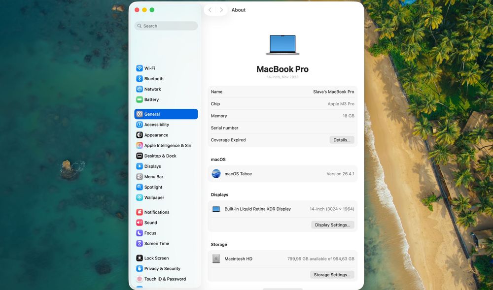
Task: Click the memory value "18 GB"
Action: pos(349,116)
